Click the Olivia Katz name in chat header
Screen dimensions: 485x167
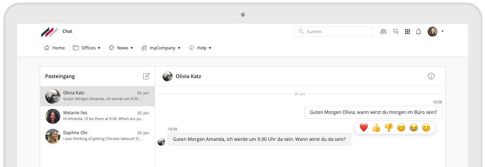[188, 76]
